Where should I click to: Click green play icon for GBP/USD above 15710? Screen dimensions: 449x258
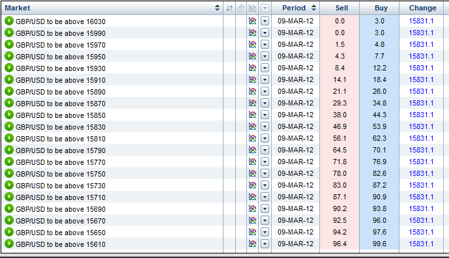[9, 197]
